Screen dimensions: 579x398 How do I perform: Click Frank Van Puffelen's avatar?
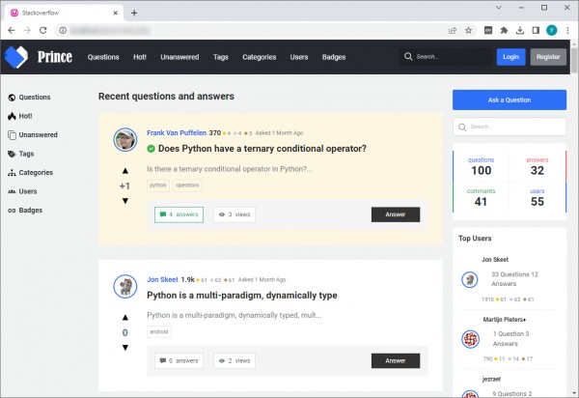[x=124, y=140]
